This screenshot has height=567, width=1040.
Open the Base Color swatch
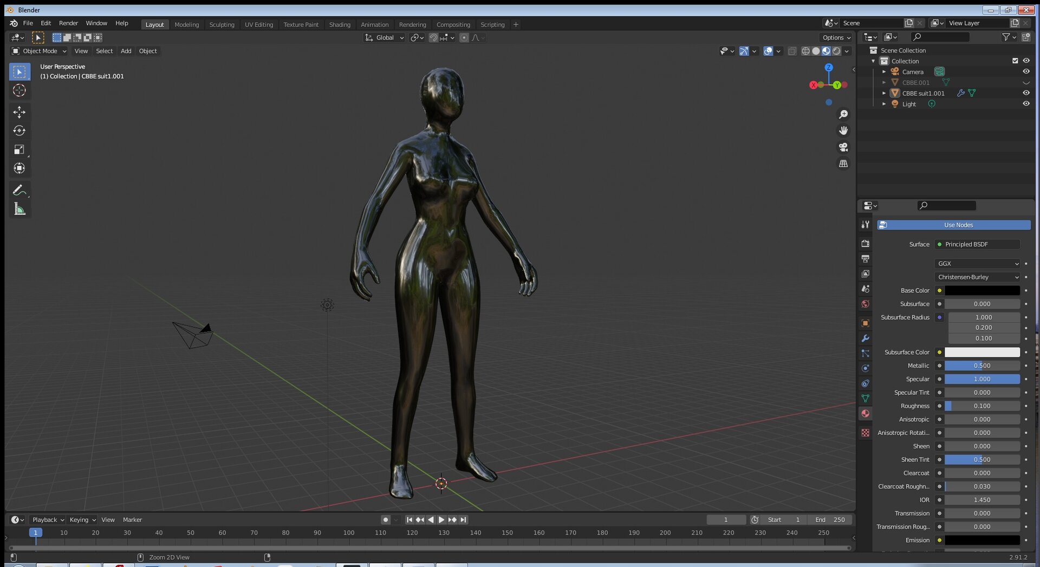tap(982, 291)
